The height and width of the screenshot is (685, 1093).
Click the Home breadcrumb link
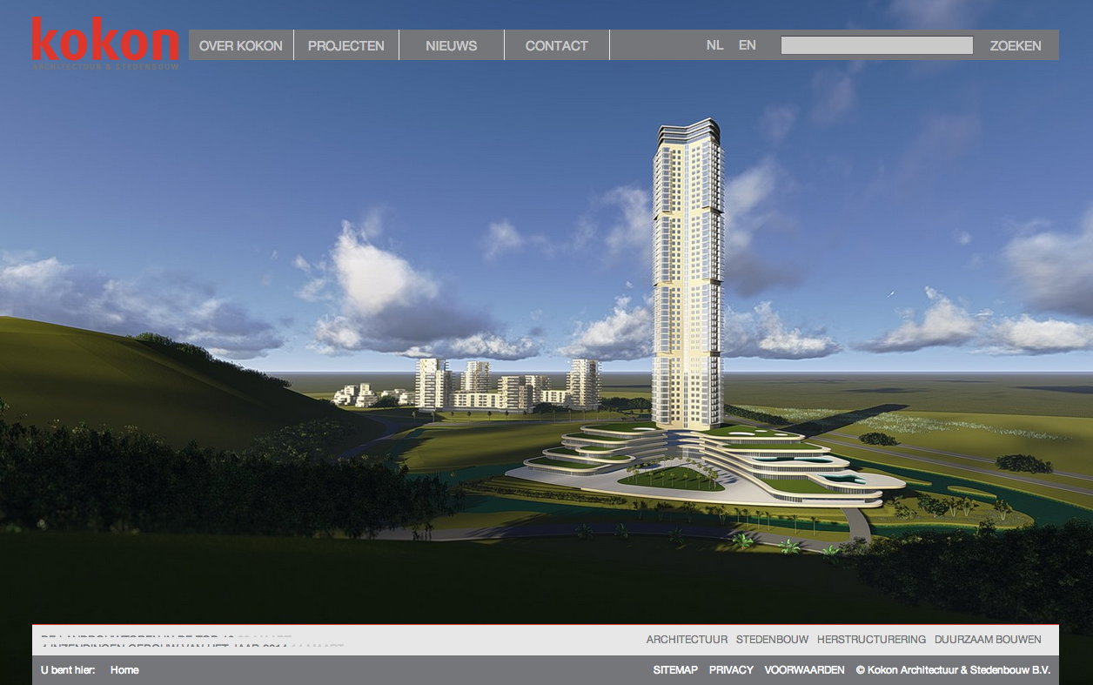point(124,670)
